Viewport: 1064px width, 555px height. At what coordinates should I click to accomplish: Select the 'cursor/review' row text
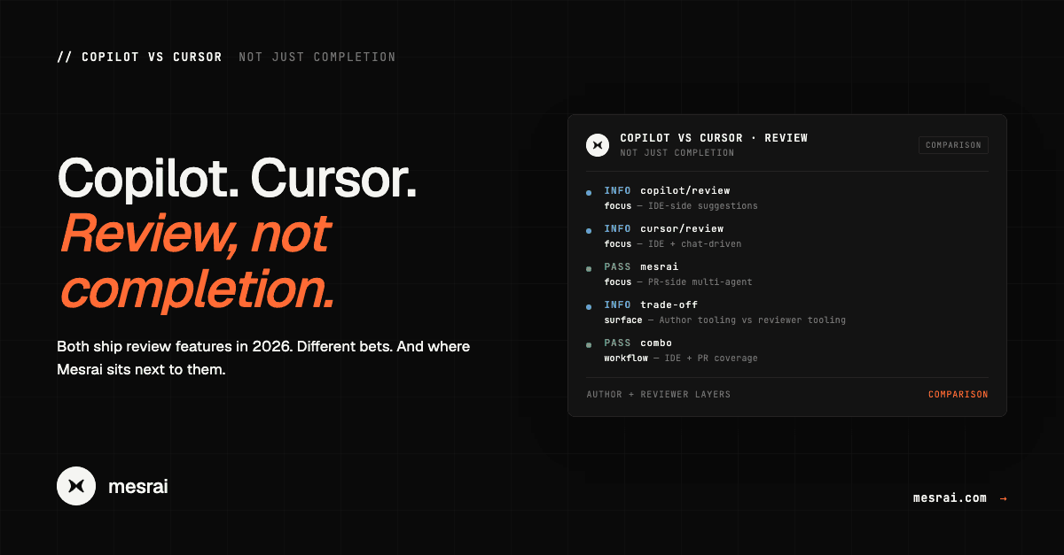coord(682,228)
